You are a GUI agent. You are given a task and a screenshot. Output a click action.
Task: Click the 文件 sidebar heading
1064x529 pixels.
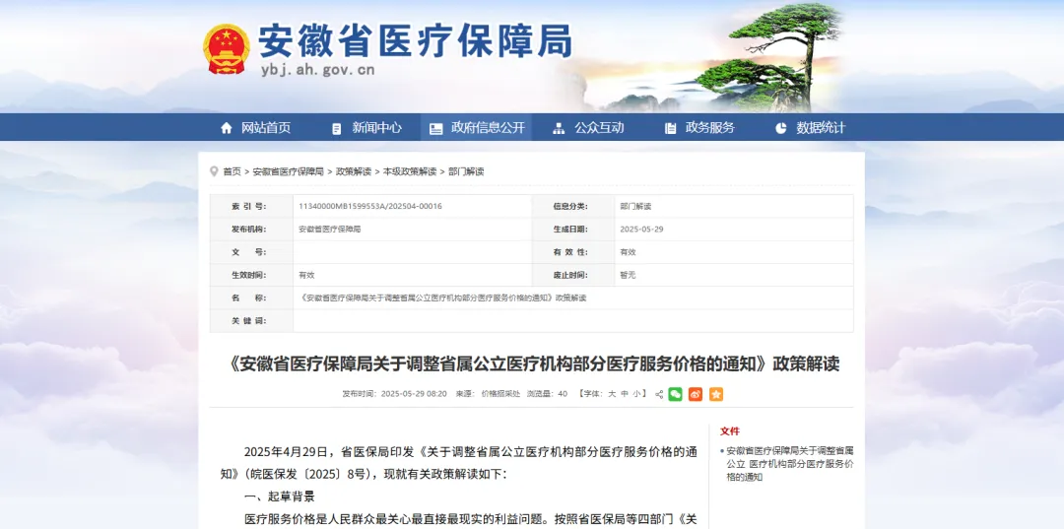(x=729, y=430)
